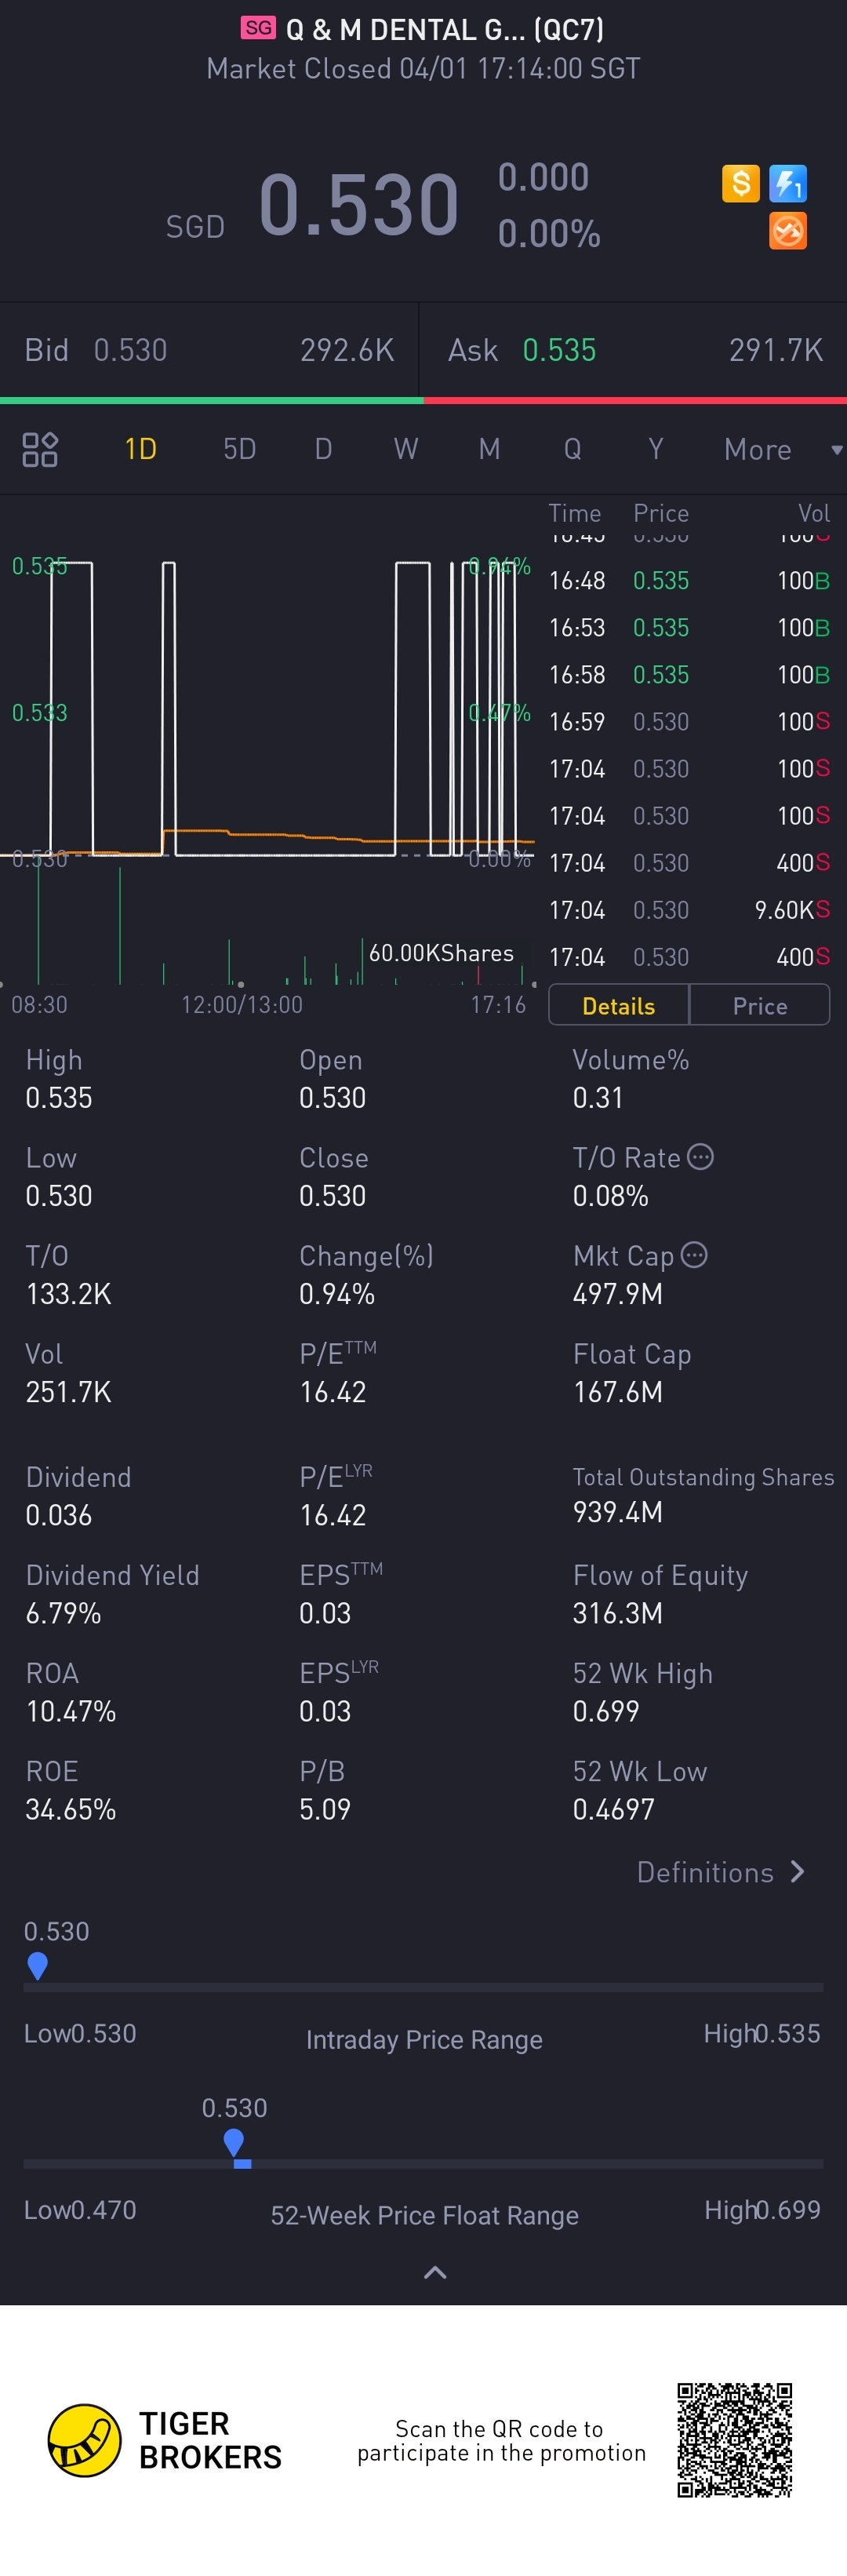The height and width of the screenshot is (2576, 847).
Task: Tap the blue lightning bolt icon
Action: [788, 184]
